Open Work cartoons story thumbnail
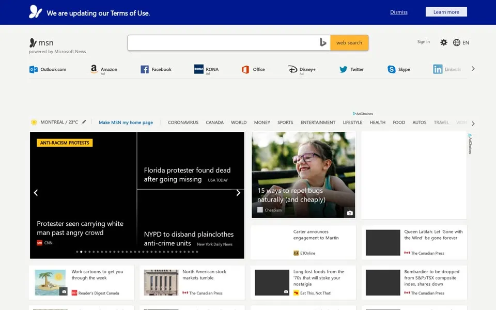 [x=50, y=283]
